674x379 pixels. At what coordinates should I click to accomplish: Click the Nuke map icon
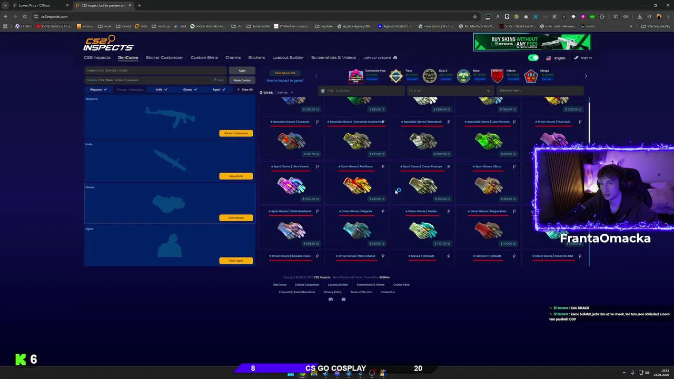click(x=463, y=76)
